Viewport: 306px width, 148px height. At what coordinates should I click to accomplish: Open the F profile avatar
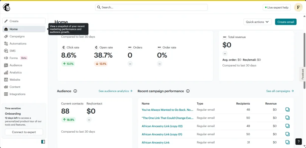coord(298,7)
